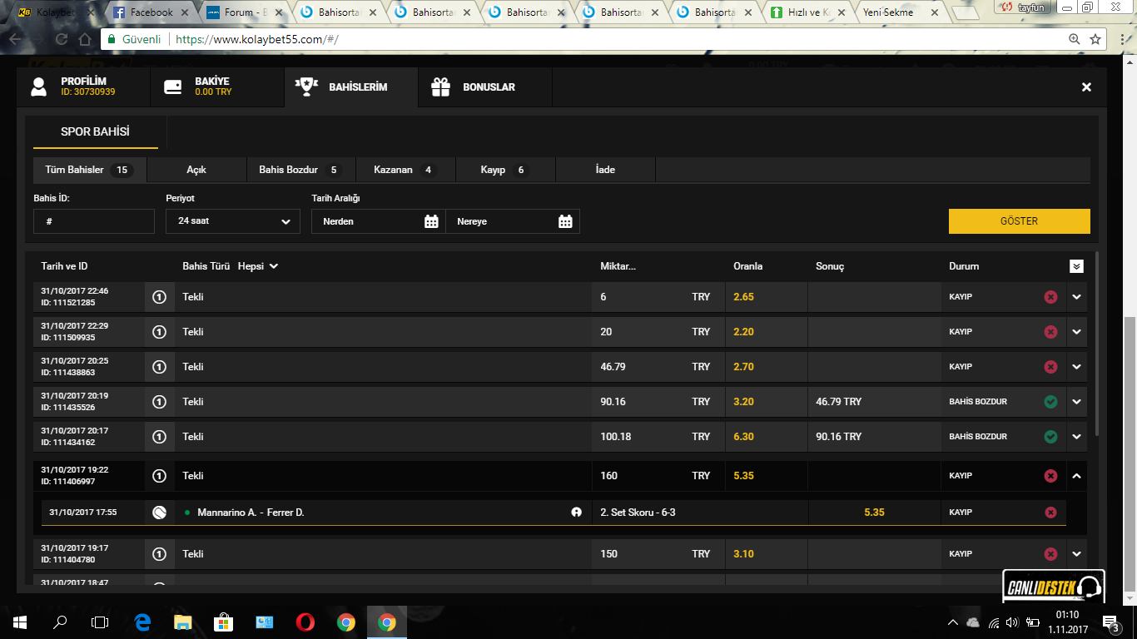1137x639 pixels.
Task: Click the yellow GÖSTER button
Action: 1019,221
